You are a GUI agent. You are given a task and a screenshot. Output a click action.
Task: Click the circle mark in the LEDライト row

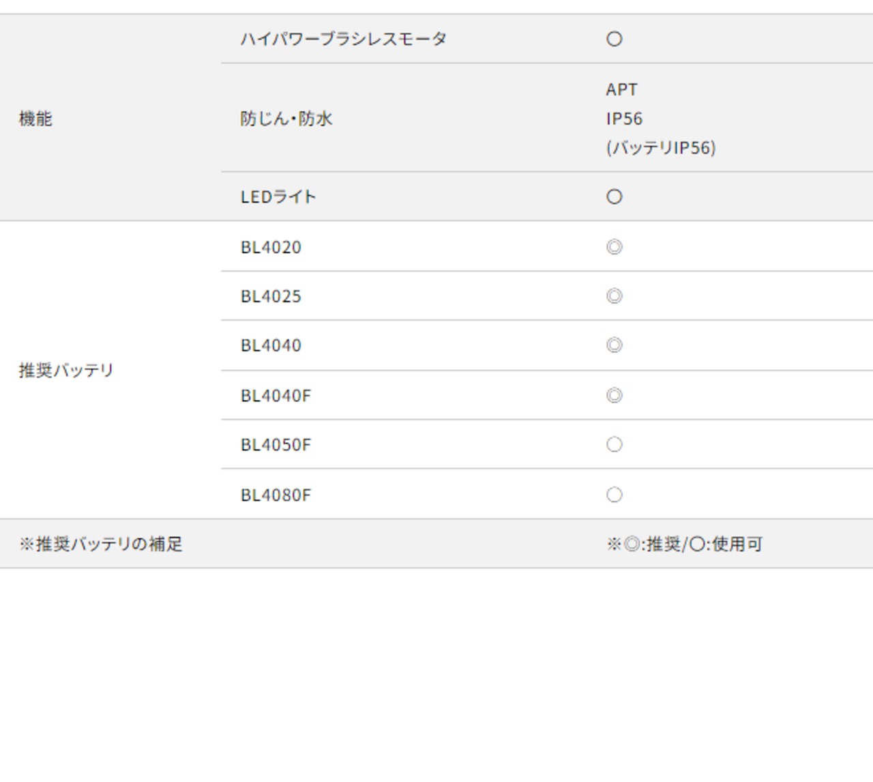tap(614, 197)
